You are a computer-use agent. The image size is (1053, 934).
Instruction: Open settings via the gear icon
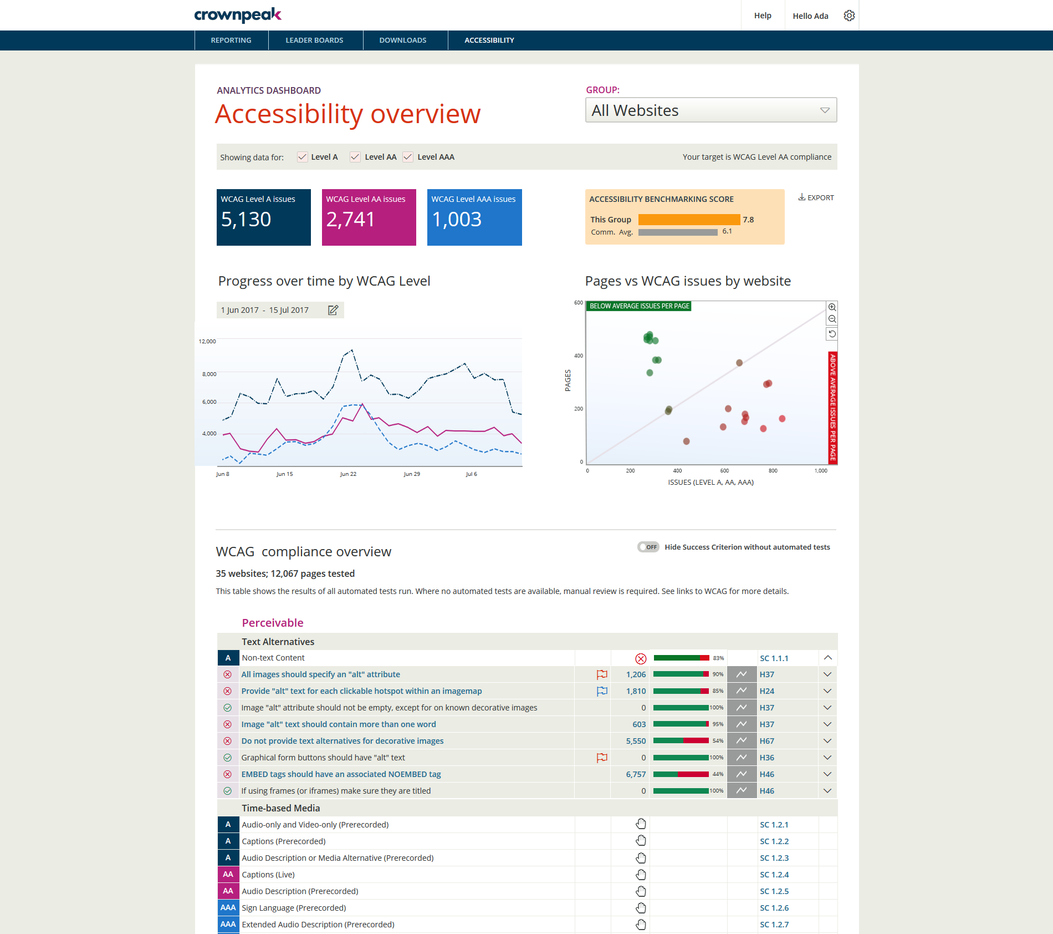pos(849,16)
